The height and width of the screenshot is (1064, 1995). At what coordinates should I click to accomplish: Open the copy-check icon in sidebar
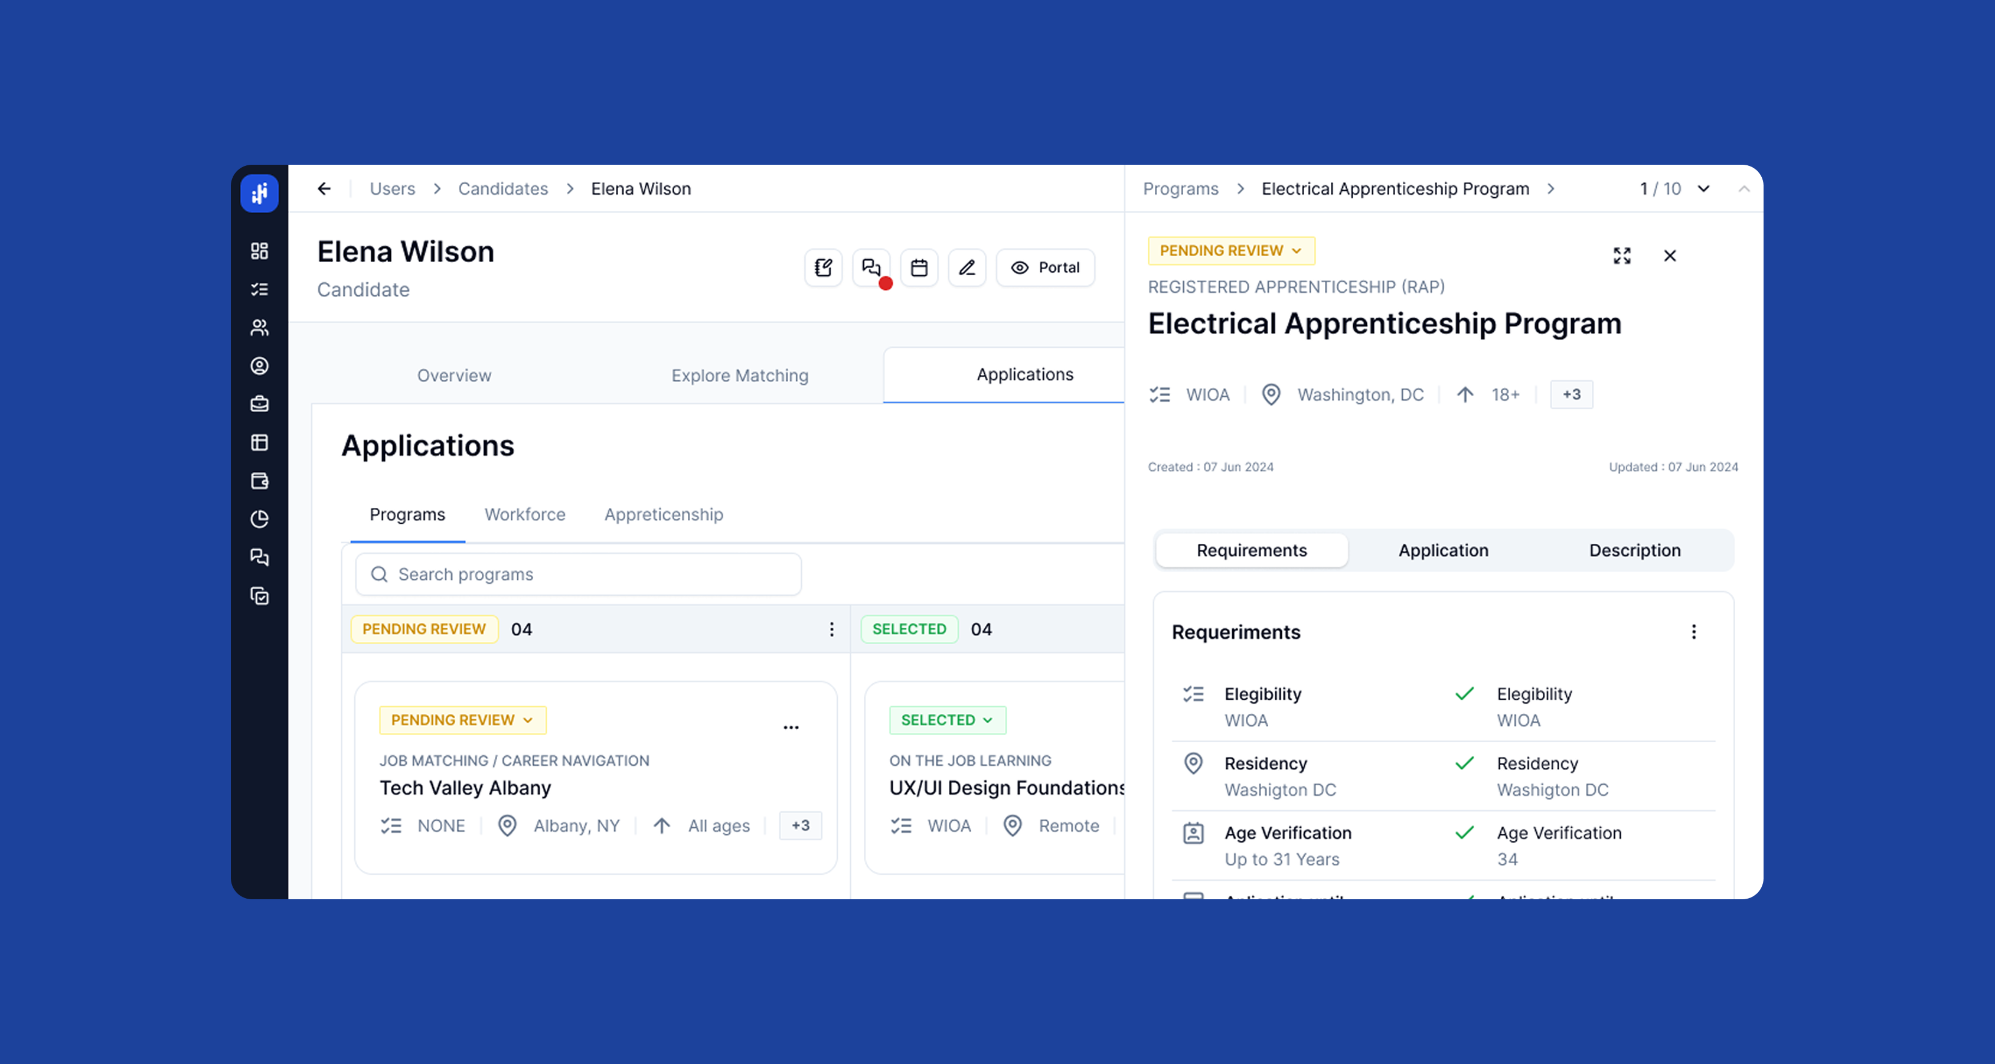(259, 596)
